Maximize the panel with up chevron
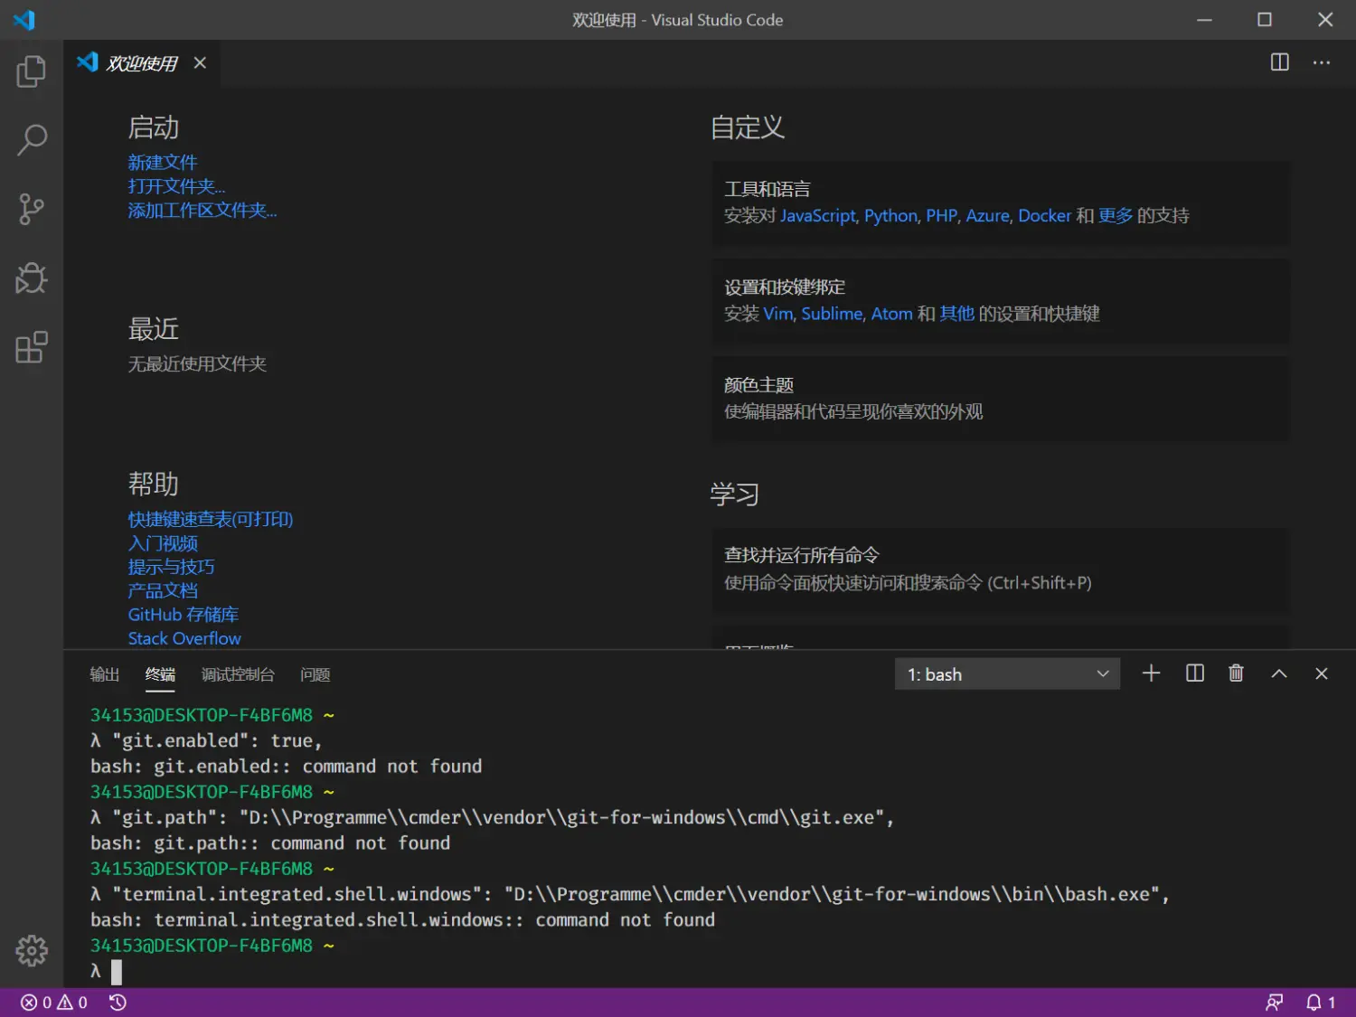Image resolution: width=1356 pixels, height=1017 pixels. point(1278,673)
